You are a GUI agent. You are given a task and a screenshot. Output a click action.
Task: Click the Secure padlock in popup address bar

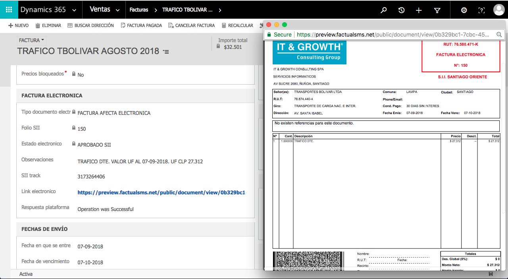[269, 35]
